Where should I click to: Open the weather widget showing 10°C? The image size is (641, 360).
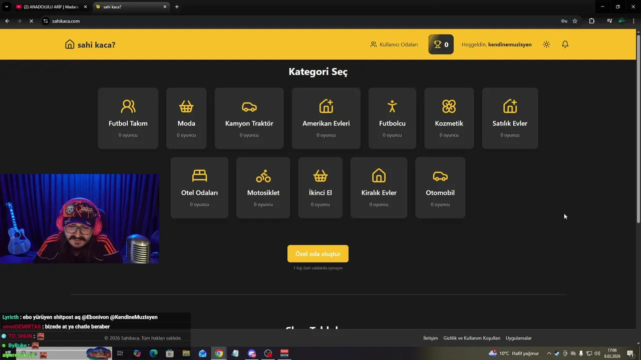[x=514, y=353]
